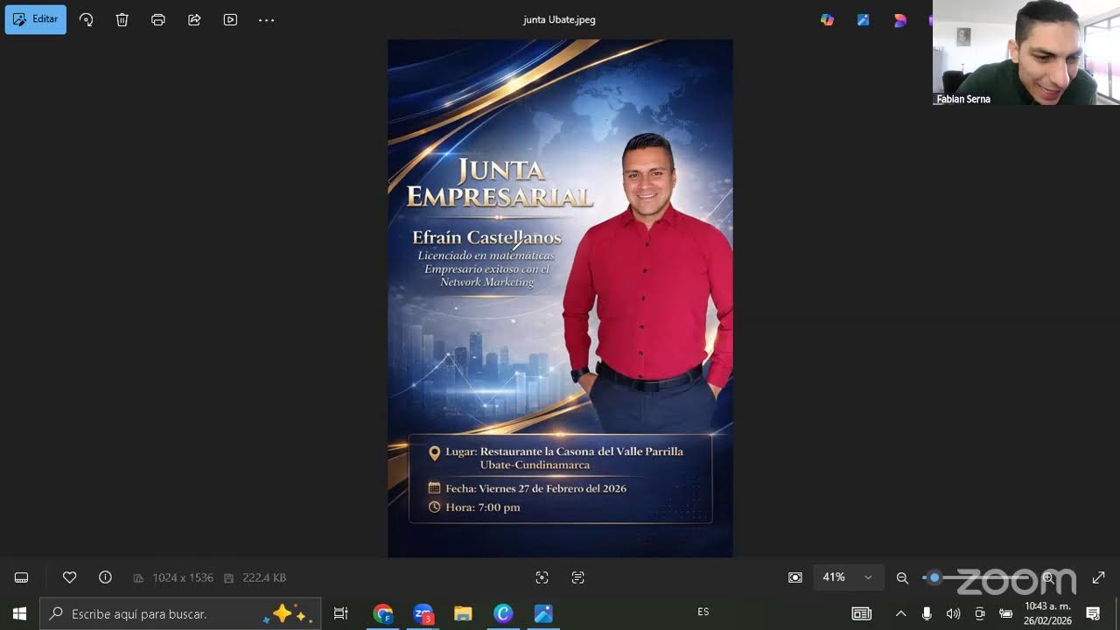Print the image via the printer icon
Screen dimensions: 1120x630
pos(158,19)
